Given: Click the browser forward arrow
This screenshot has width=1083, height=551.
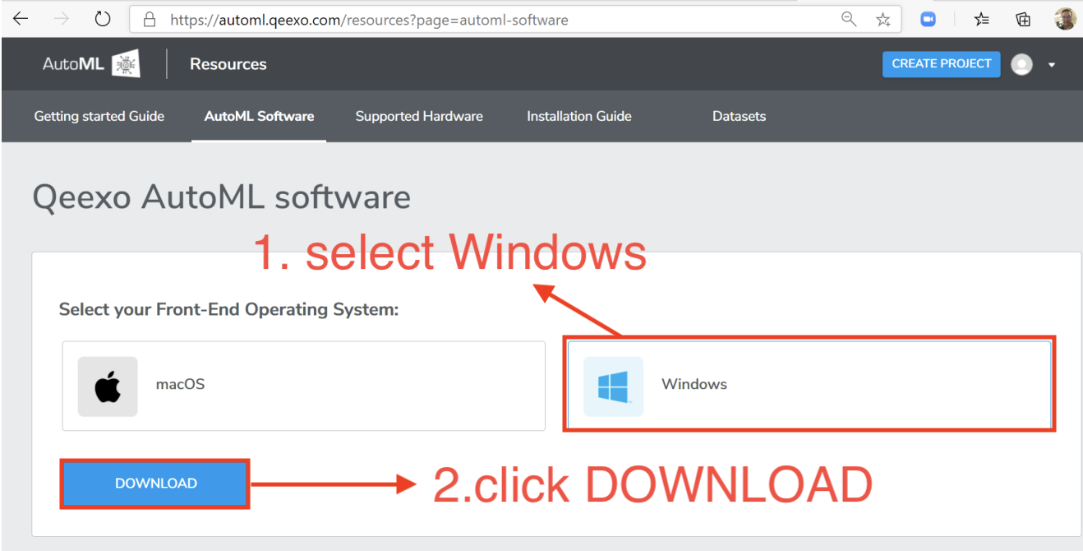Looking at the screenshot, I should click(62, 19).
